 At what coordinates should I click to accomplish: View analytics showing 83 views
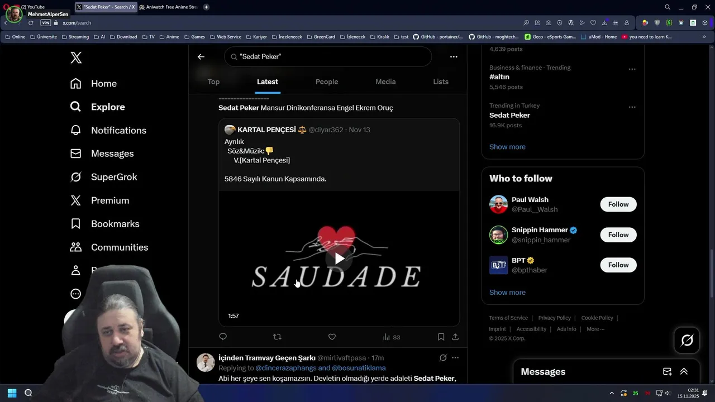pos(392,337)
